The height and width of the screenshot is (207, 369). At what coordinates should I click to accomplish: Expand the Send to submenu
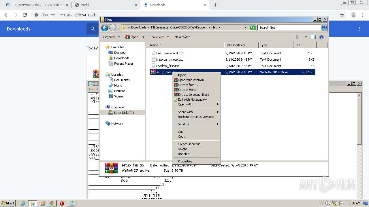pyautogui.click(x=197, y=124)
